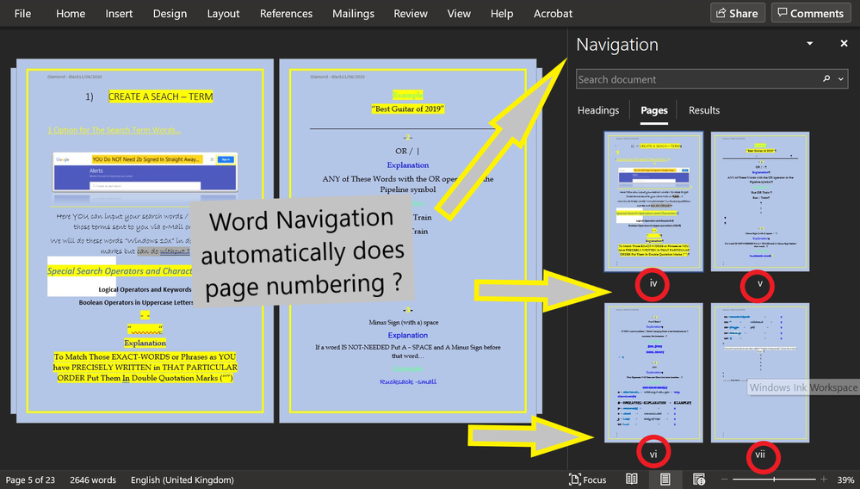Viewport: 860px width, 489px height.
Task: Click the 2646 words count
Action: pos(93,480)
